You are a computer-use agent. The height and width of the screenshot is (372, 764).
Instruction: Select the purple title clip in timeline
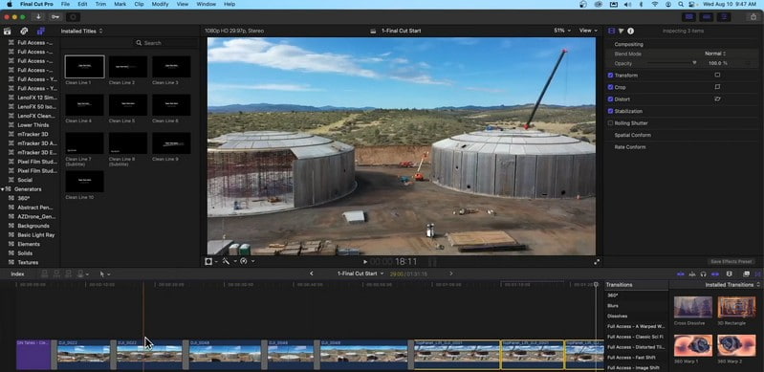point(33,355)
